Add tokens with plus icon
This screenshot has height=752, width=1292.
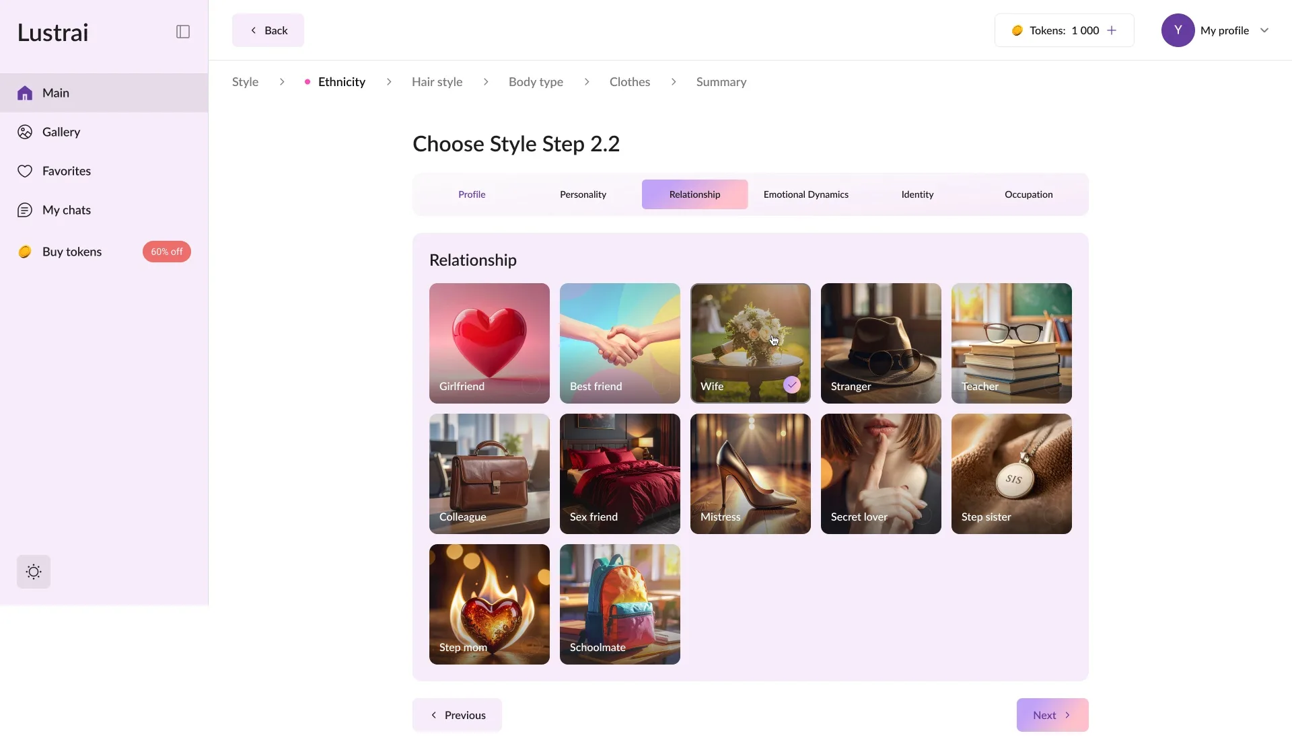1112,30
